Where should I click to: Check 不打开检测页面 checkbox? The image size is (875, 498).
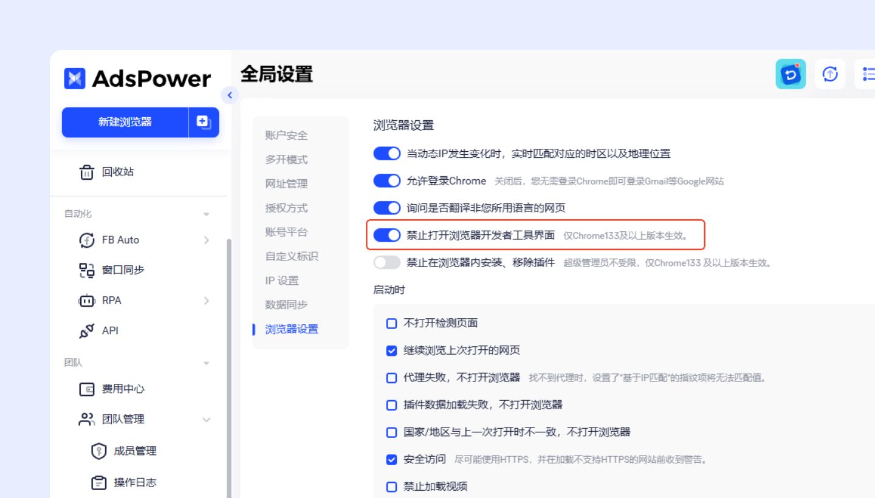tap(392, 323)
